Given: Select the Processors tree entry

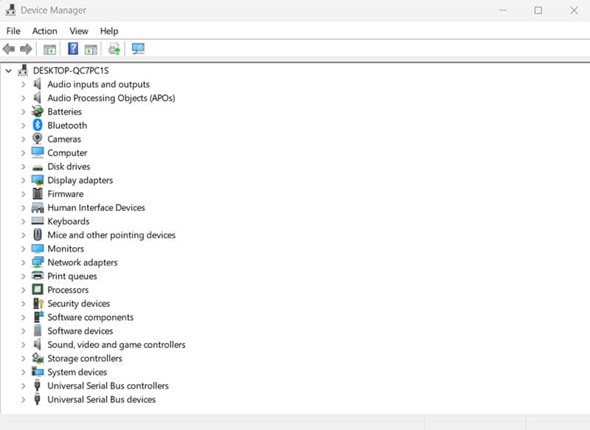Looking at the screenshot, I should [x=67, y=289].
